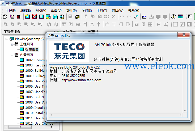Viewport: 195px width, 131px height.
Task: Open the 编辑(E) menu
Action: click(x=26, y=11)
